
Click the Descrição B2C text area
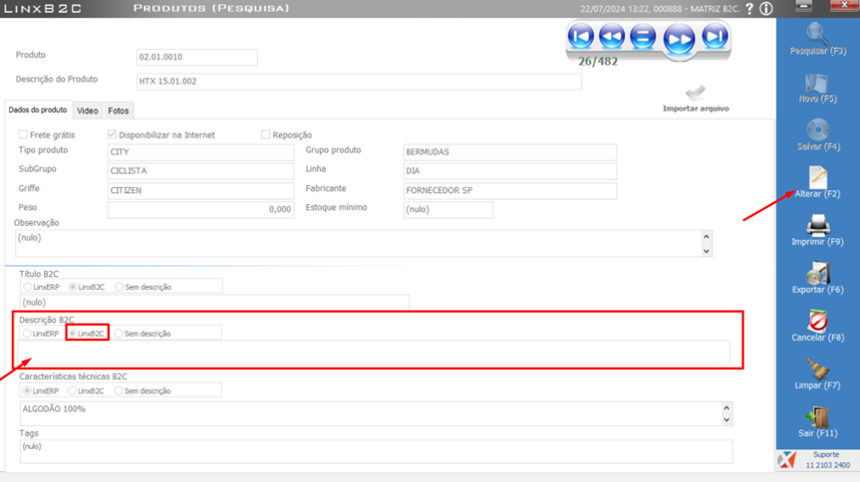(374, 353)
